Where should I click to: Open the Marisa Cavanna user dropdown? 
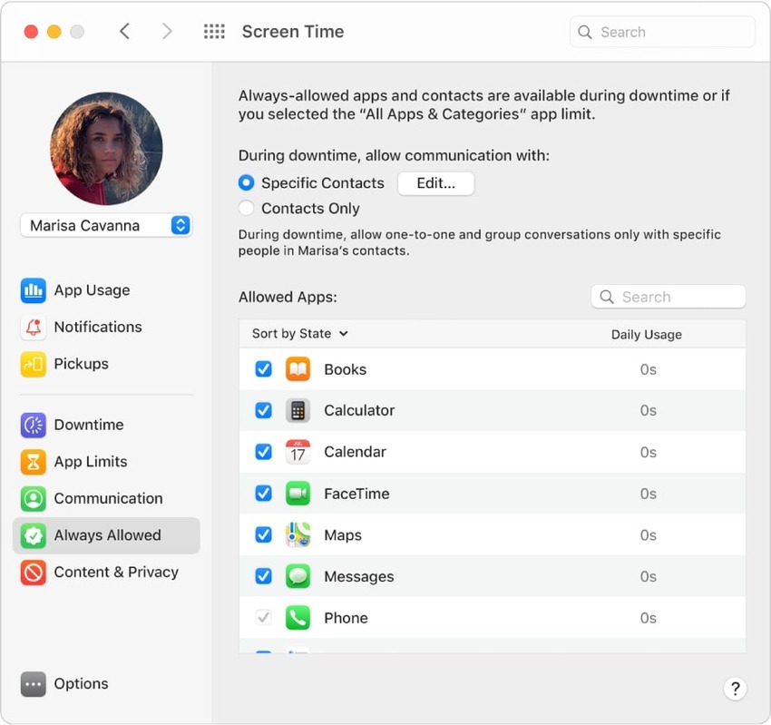(x=106, y=225)
